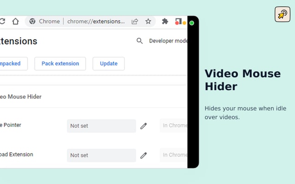The height and width of the screenshot is (184, 295).
Task: Click the Update button
Action: pyautogui.click(x=109, y=63)
